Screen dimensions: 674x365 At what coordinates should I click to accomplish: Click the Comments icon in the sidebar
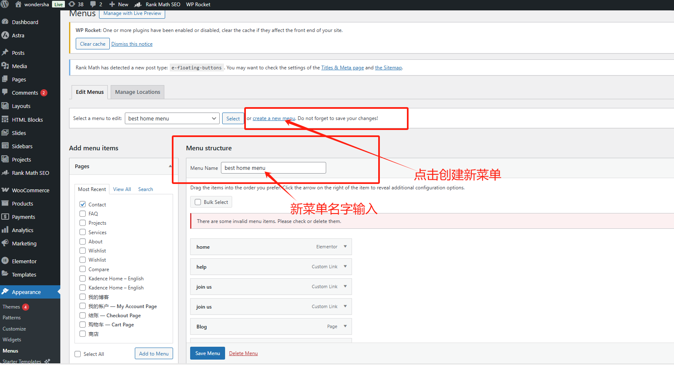coord(5,92)
